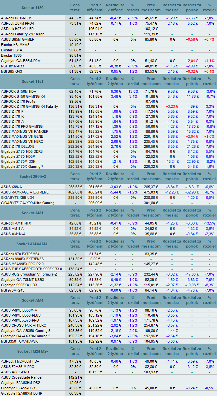The image size is (217, 396).
Task: Select ASROCK B150M-HDV two-week percent -13,0%
Action: tap(133, 91)
